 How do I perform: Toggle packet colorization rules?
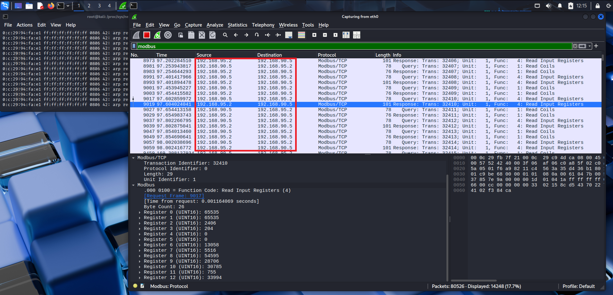click(302, 35)
